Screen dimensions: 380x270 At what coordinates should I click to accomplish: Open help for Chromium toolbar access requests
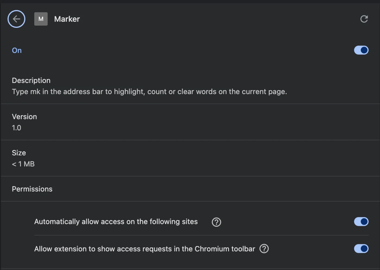[x=264, y=249]
